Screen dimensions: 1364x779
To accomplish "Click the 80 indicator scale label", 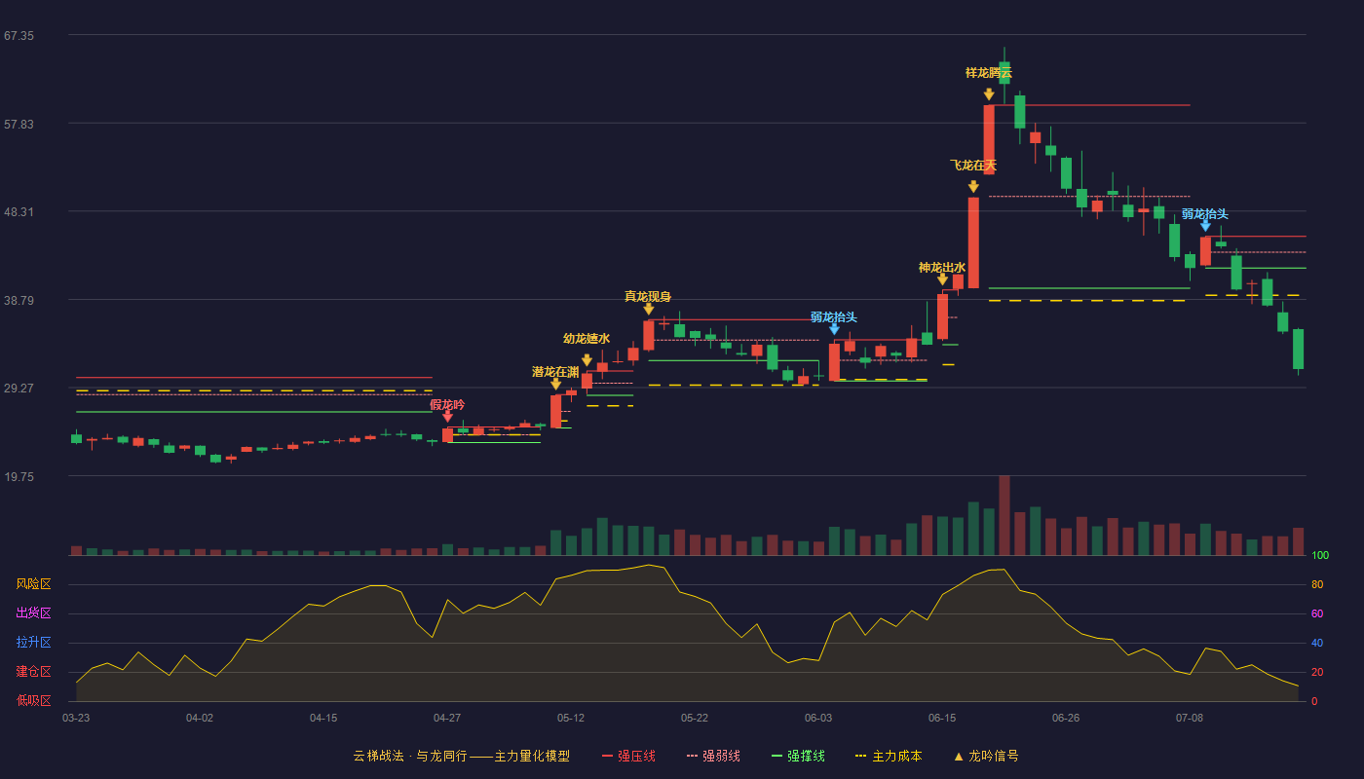I will [1316, 585].
